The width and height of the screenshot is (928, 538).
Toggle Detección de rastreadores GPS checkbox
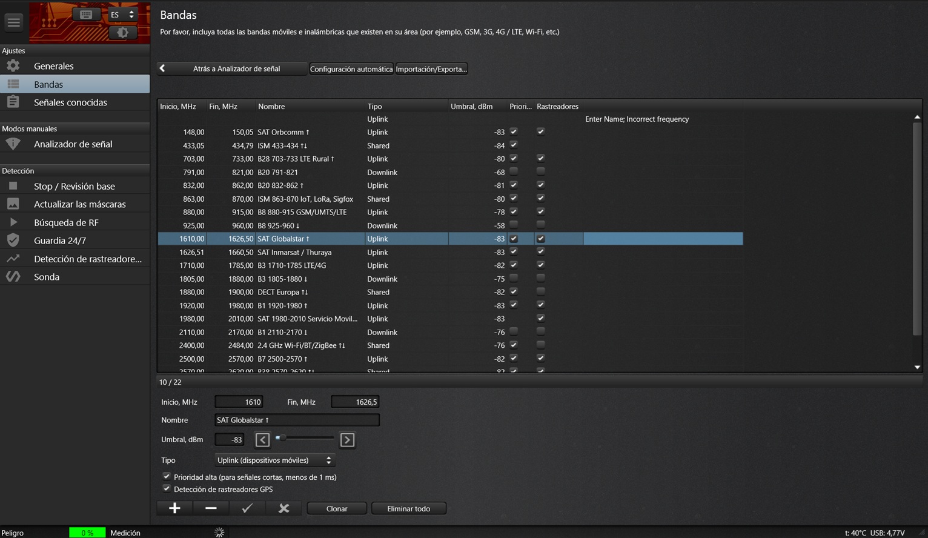coord(167,488)
